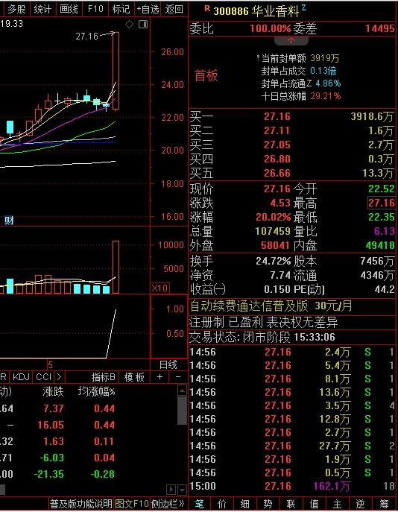The width and height of the screenshot is (398, 512).
Task: Add indicator pane with plus button
Action: click(159, 377)
